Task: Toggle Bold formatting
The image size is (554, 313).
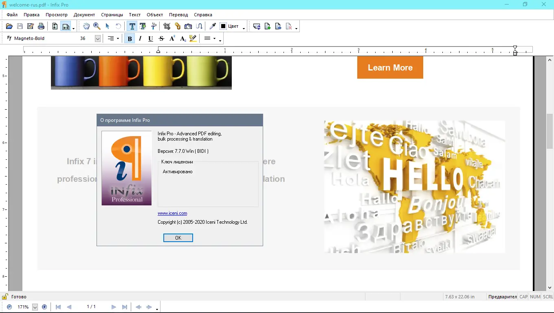Action: [x=130, y=39]
